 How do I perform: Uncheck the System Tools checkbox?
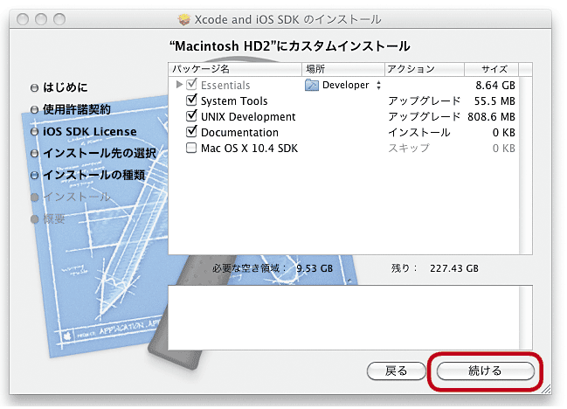(x=191, y=101)
